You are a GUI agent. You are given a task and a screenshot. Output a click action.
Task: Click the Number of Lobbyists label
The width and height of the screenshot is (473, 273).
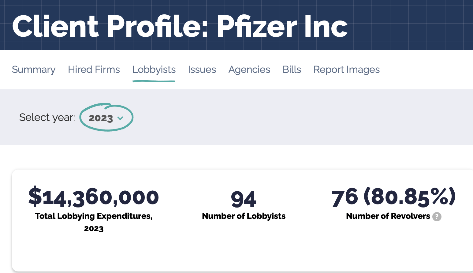point(244,216)
